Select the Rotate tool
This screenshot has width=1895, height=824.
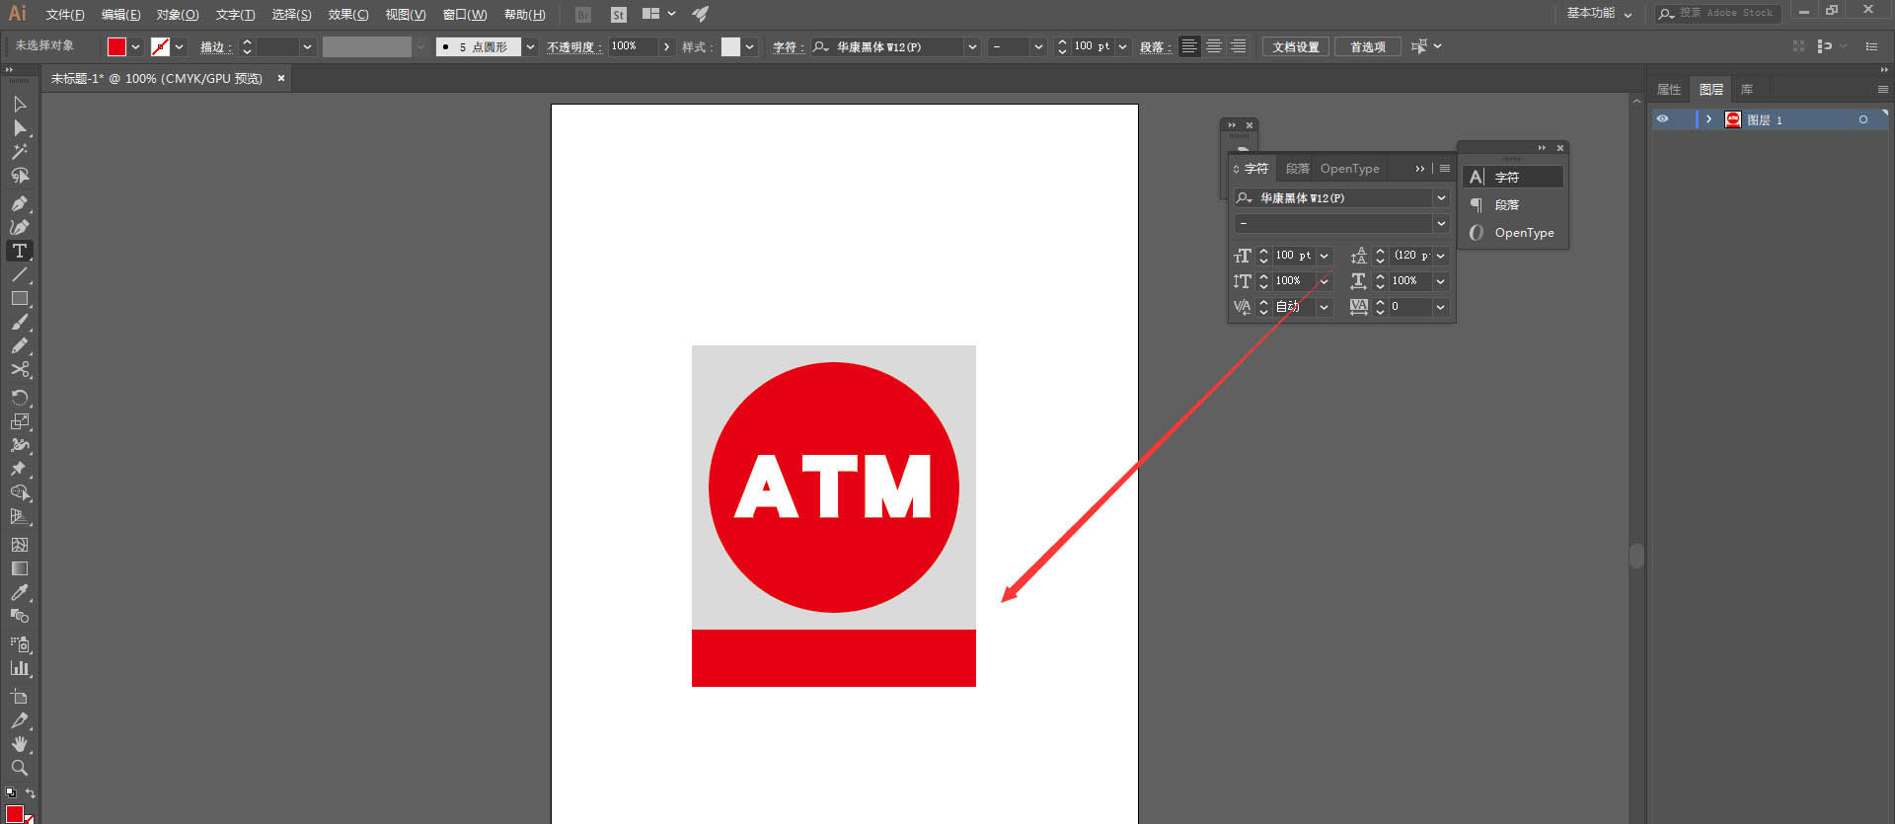point(20,398)
